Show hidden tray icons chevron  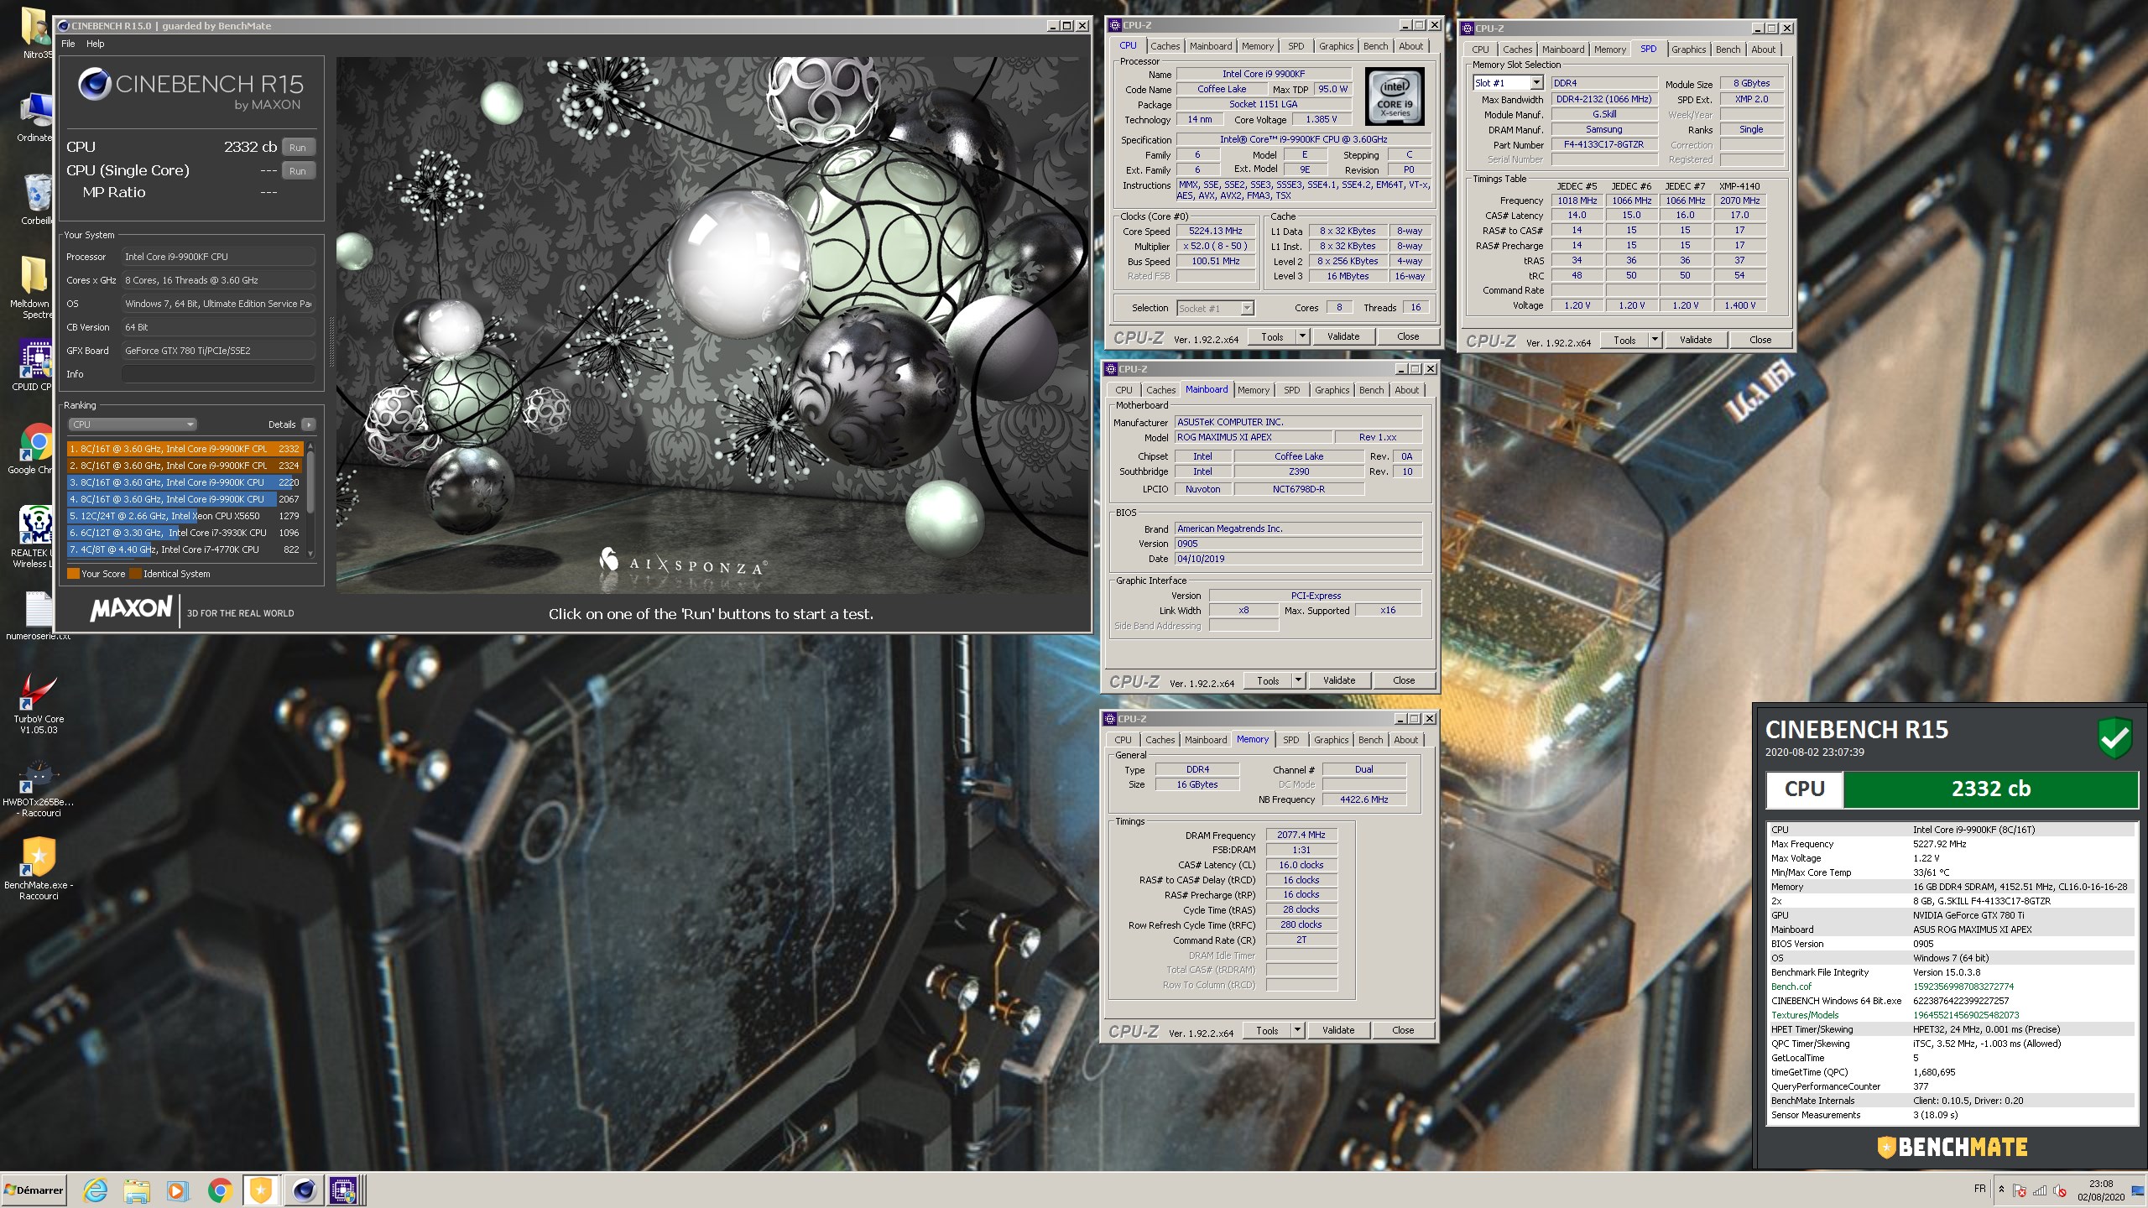pyautogui.click(x=2001, y=1190)
